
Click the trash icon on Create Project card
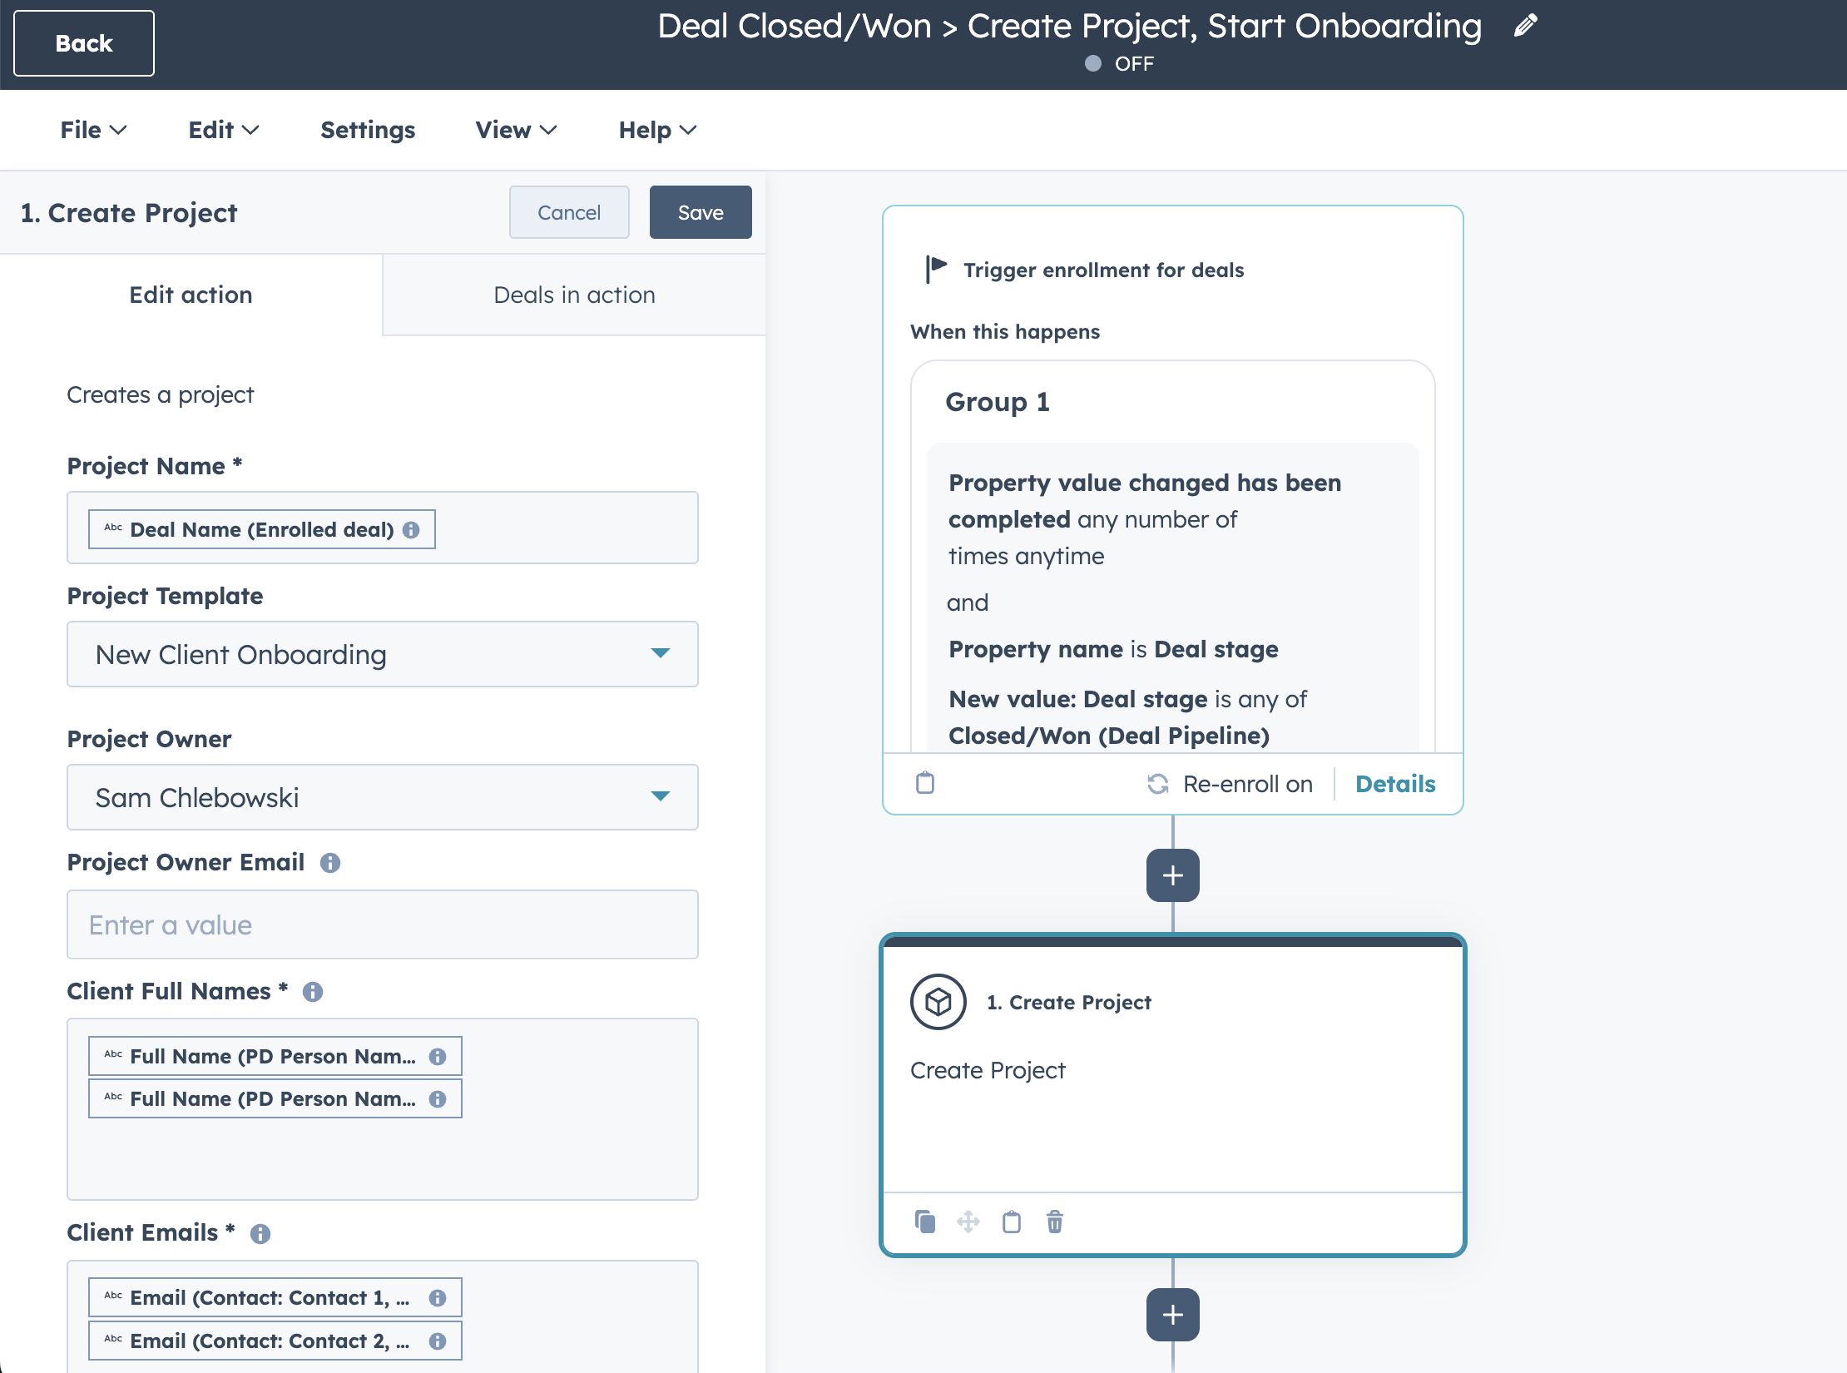(1054, 1222)
